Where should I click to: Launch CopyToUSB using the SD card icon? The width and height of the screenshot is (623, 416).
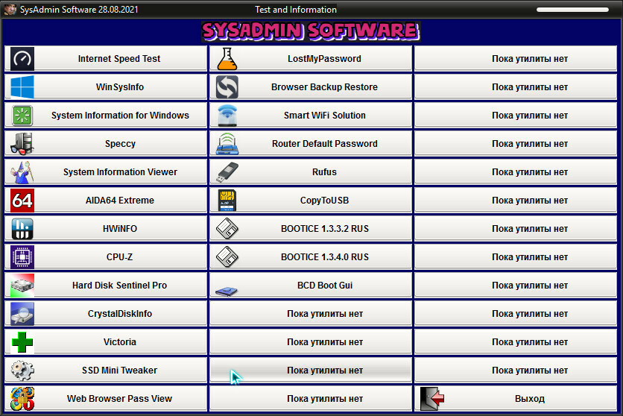click(x=227, y=201)
